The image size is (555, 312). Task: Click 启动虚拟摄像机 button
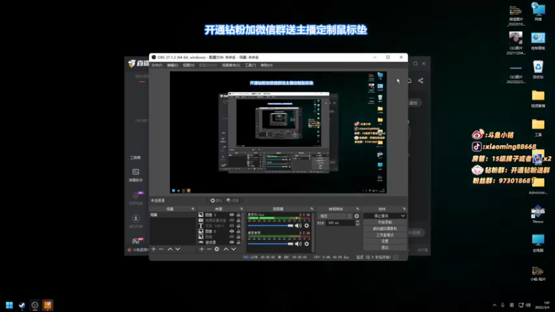coord(385,229)
